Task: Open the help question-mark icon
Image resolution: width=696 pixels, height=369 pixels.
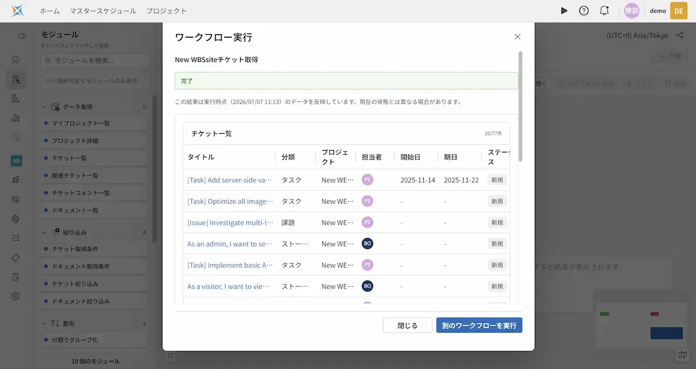Action: 584,10
